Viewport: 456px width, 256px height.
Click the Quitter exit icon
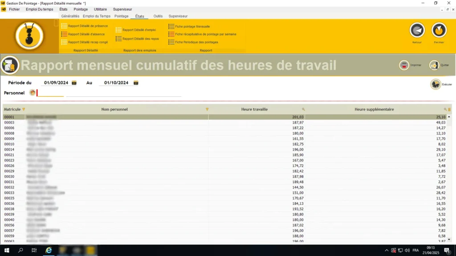[x=434, y=65]
